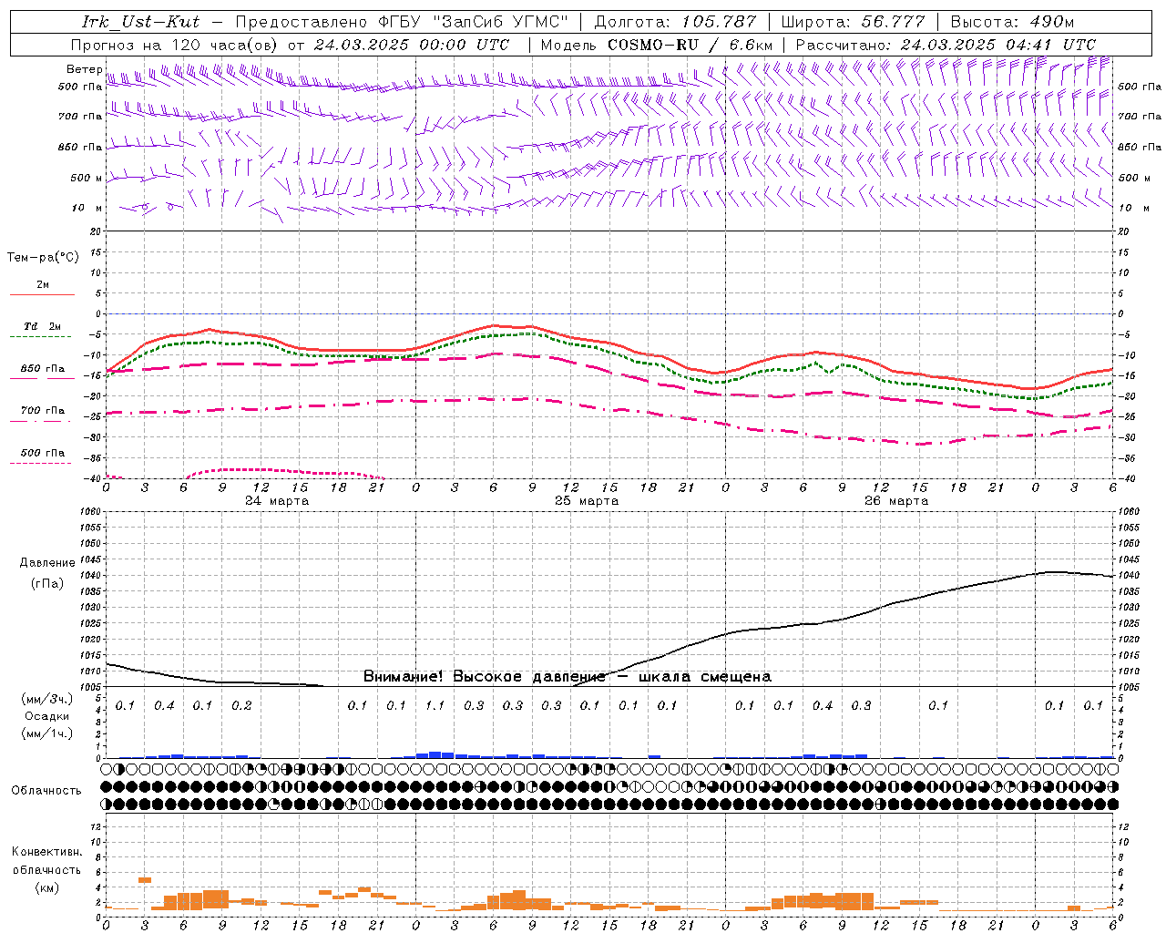Click the Осадки precipitation label
Viewport: 1166px width, 933px height.
pyautogui.click(x=46, y=716)
